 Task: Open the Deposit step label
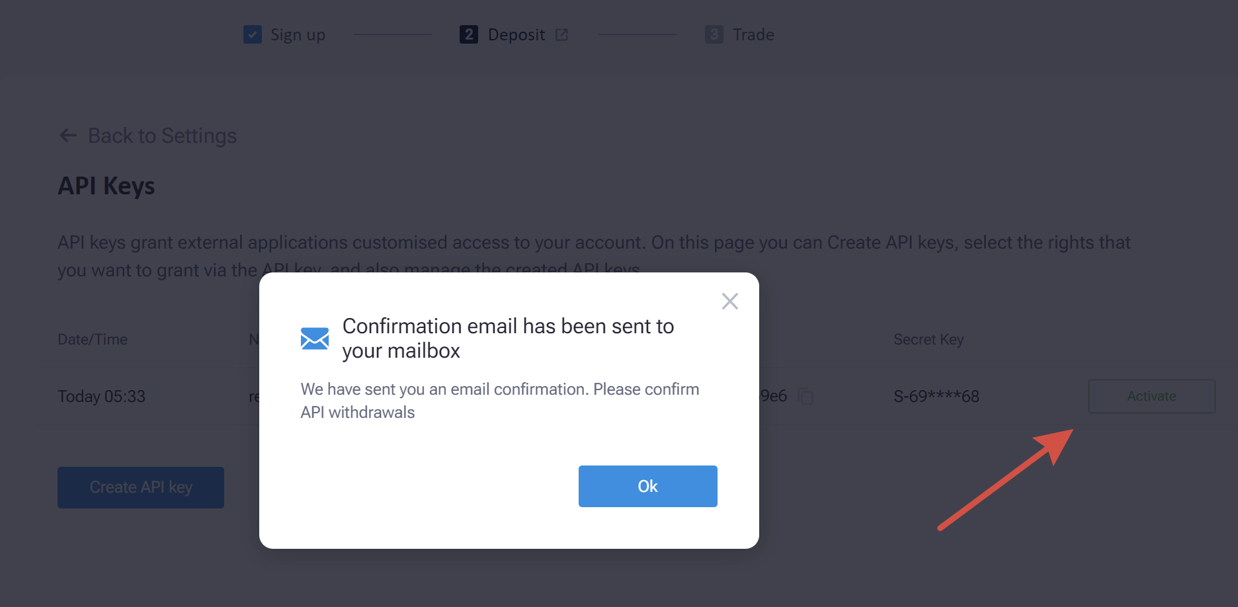coord(516,34)
